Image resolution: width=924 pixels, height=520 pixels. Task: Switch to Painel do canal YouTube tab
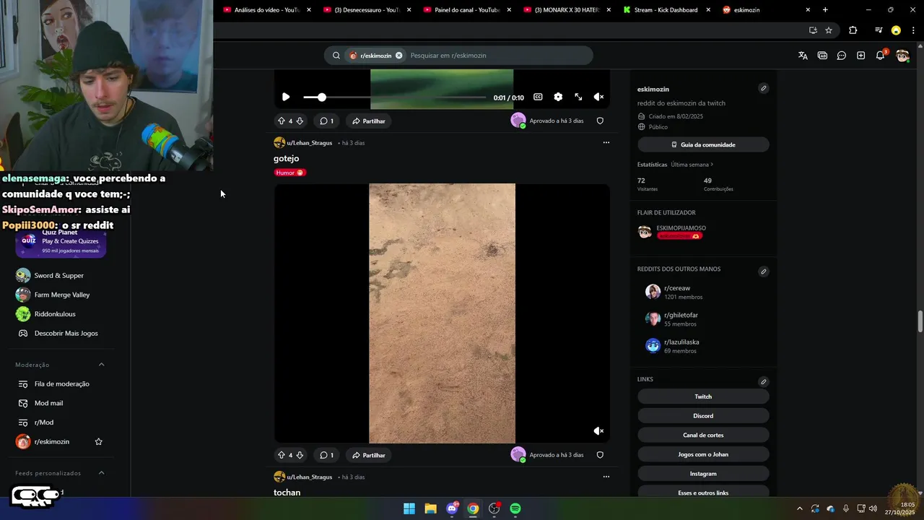[467, 10]
